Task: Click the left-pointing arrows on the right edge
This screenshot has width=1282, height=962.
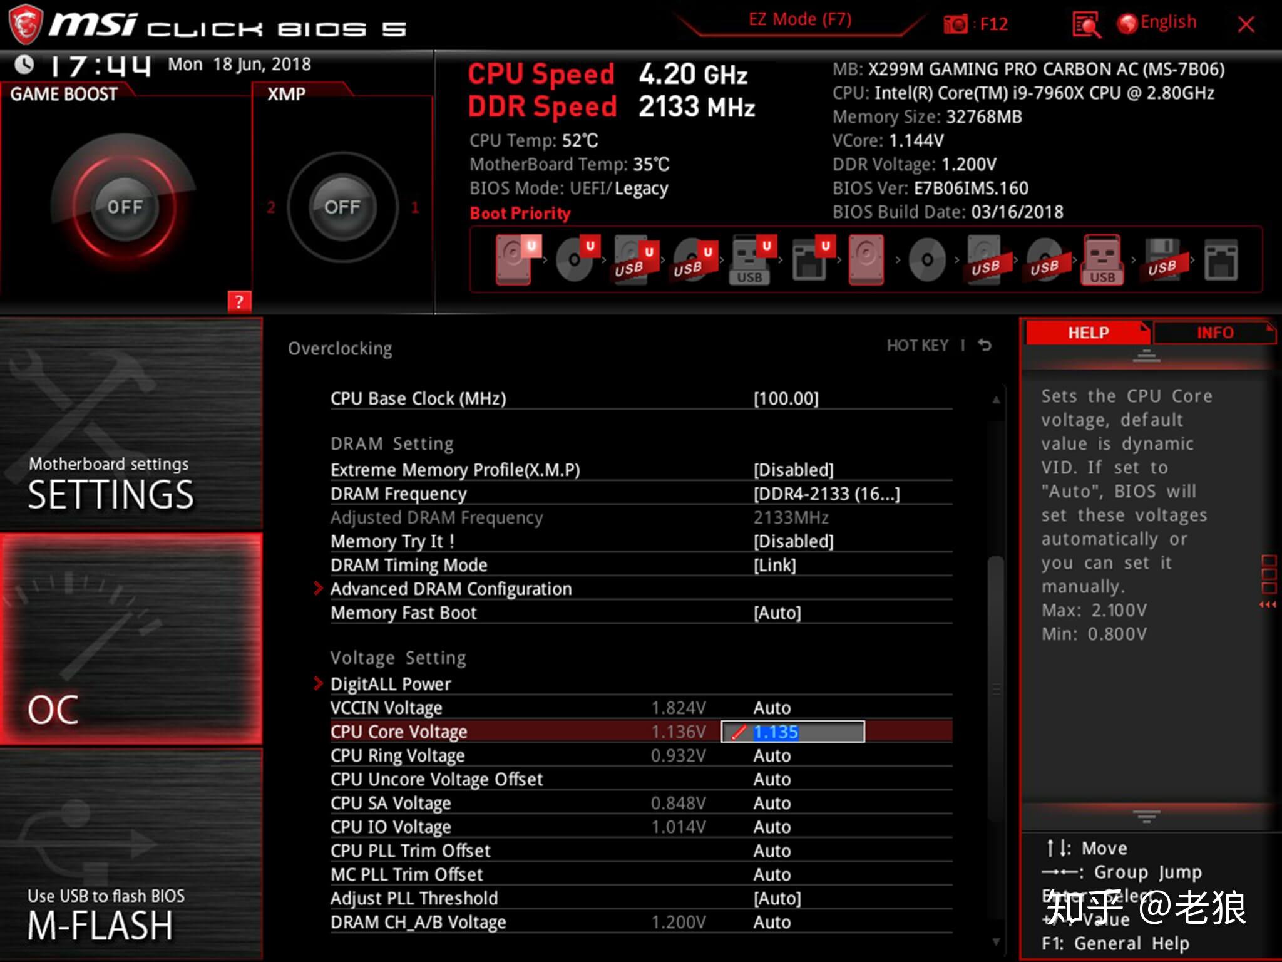Action: [1268, 604]
